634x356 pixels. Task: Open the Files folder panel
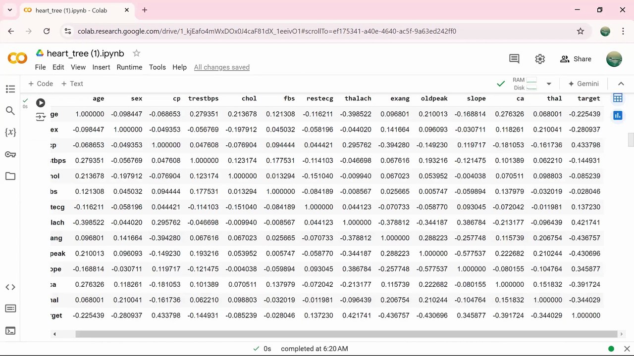pyautogui.click(x=10, y=176)
